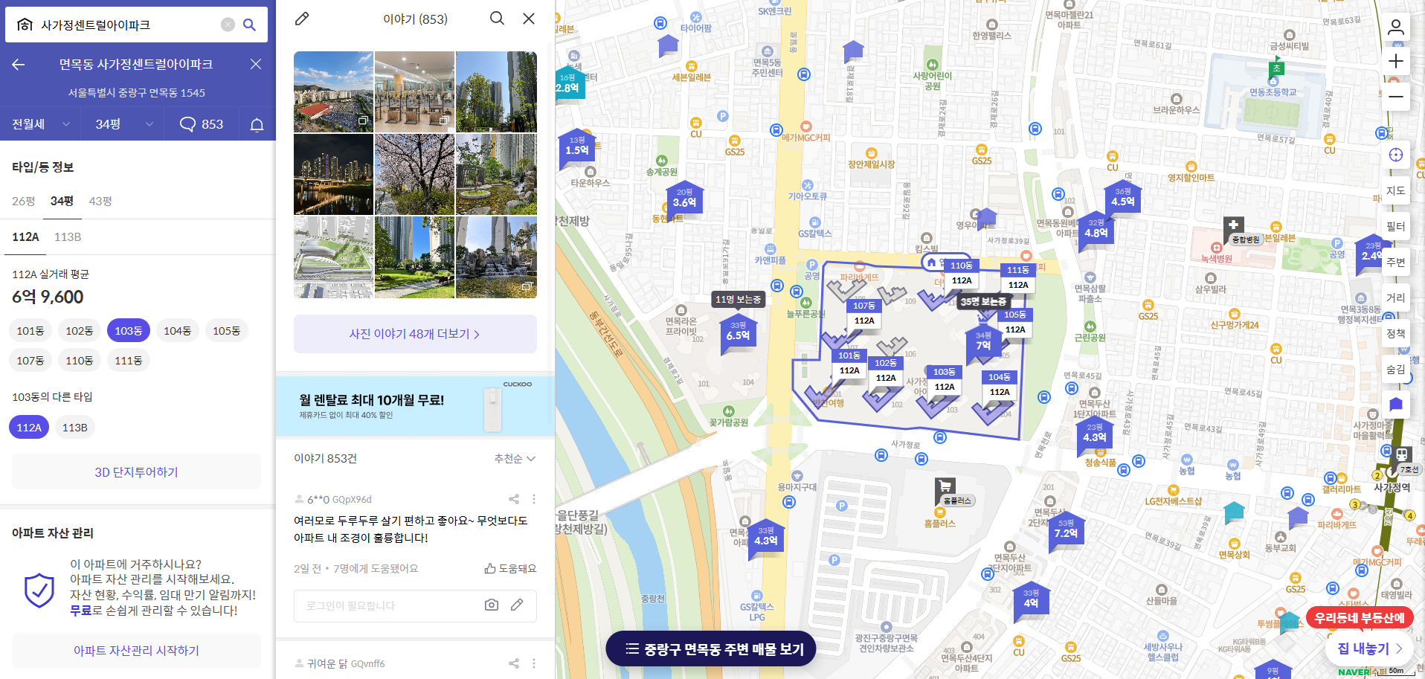Image resolution: width=1425 pixels, height=679 pixels.
Task: Click the camera icon in the comment box
Action: [492, 605]
